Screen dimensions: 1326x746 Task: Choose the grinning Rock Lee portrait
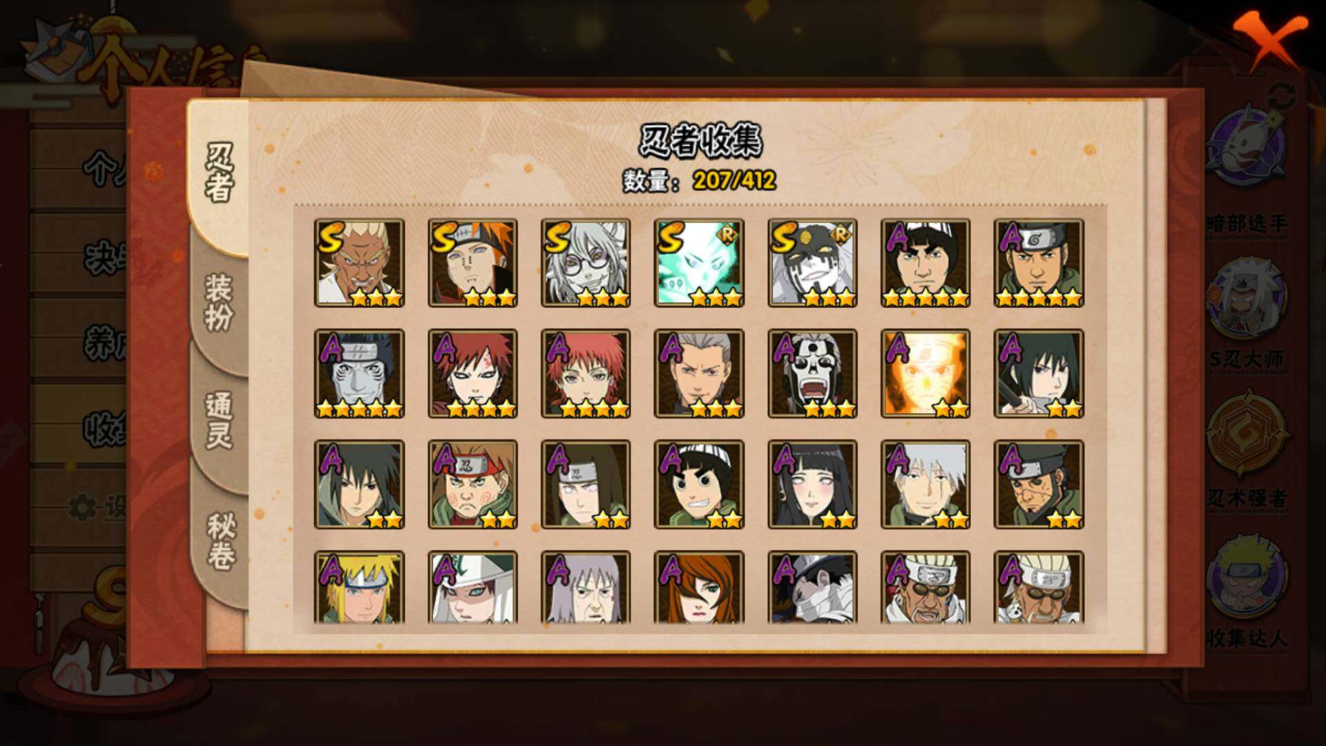(x=699, y=484)
